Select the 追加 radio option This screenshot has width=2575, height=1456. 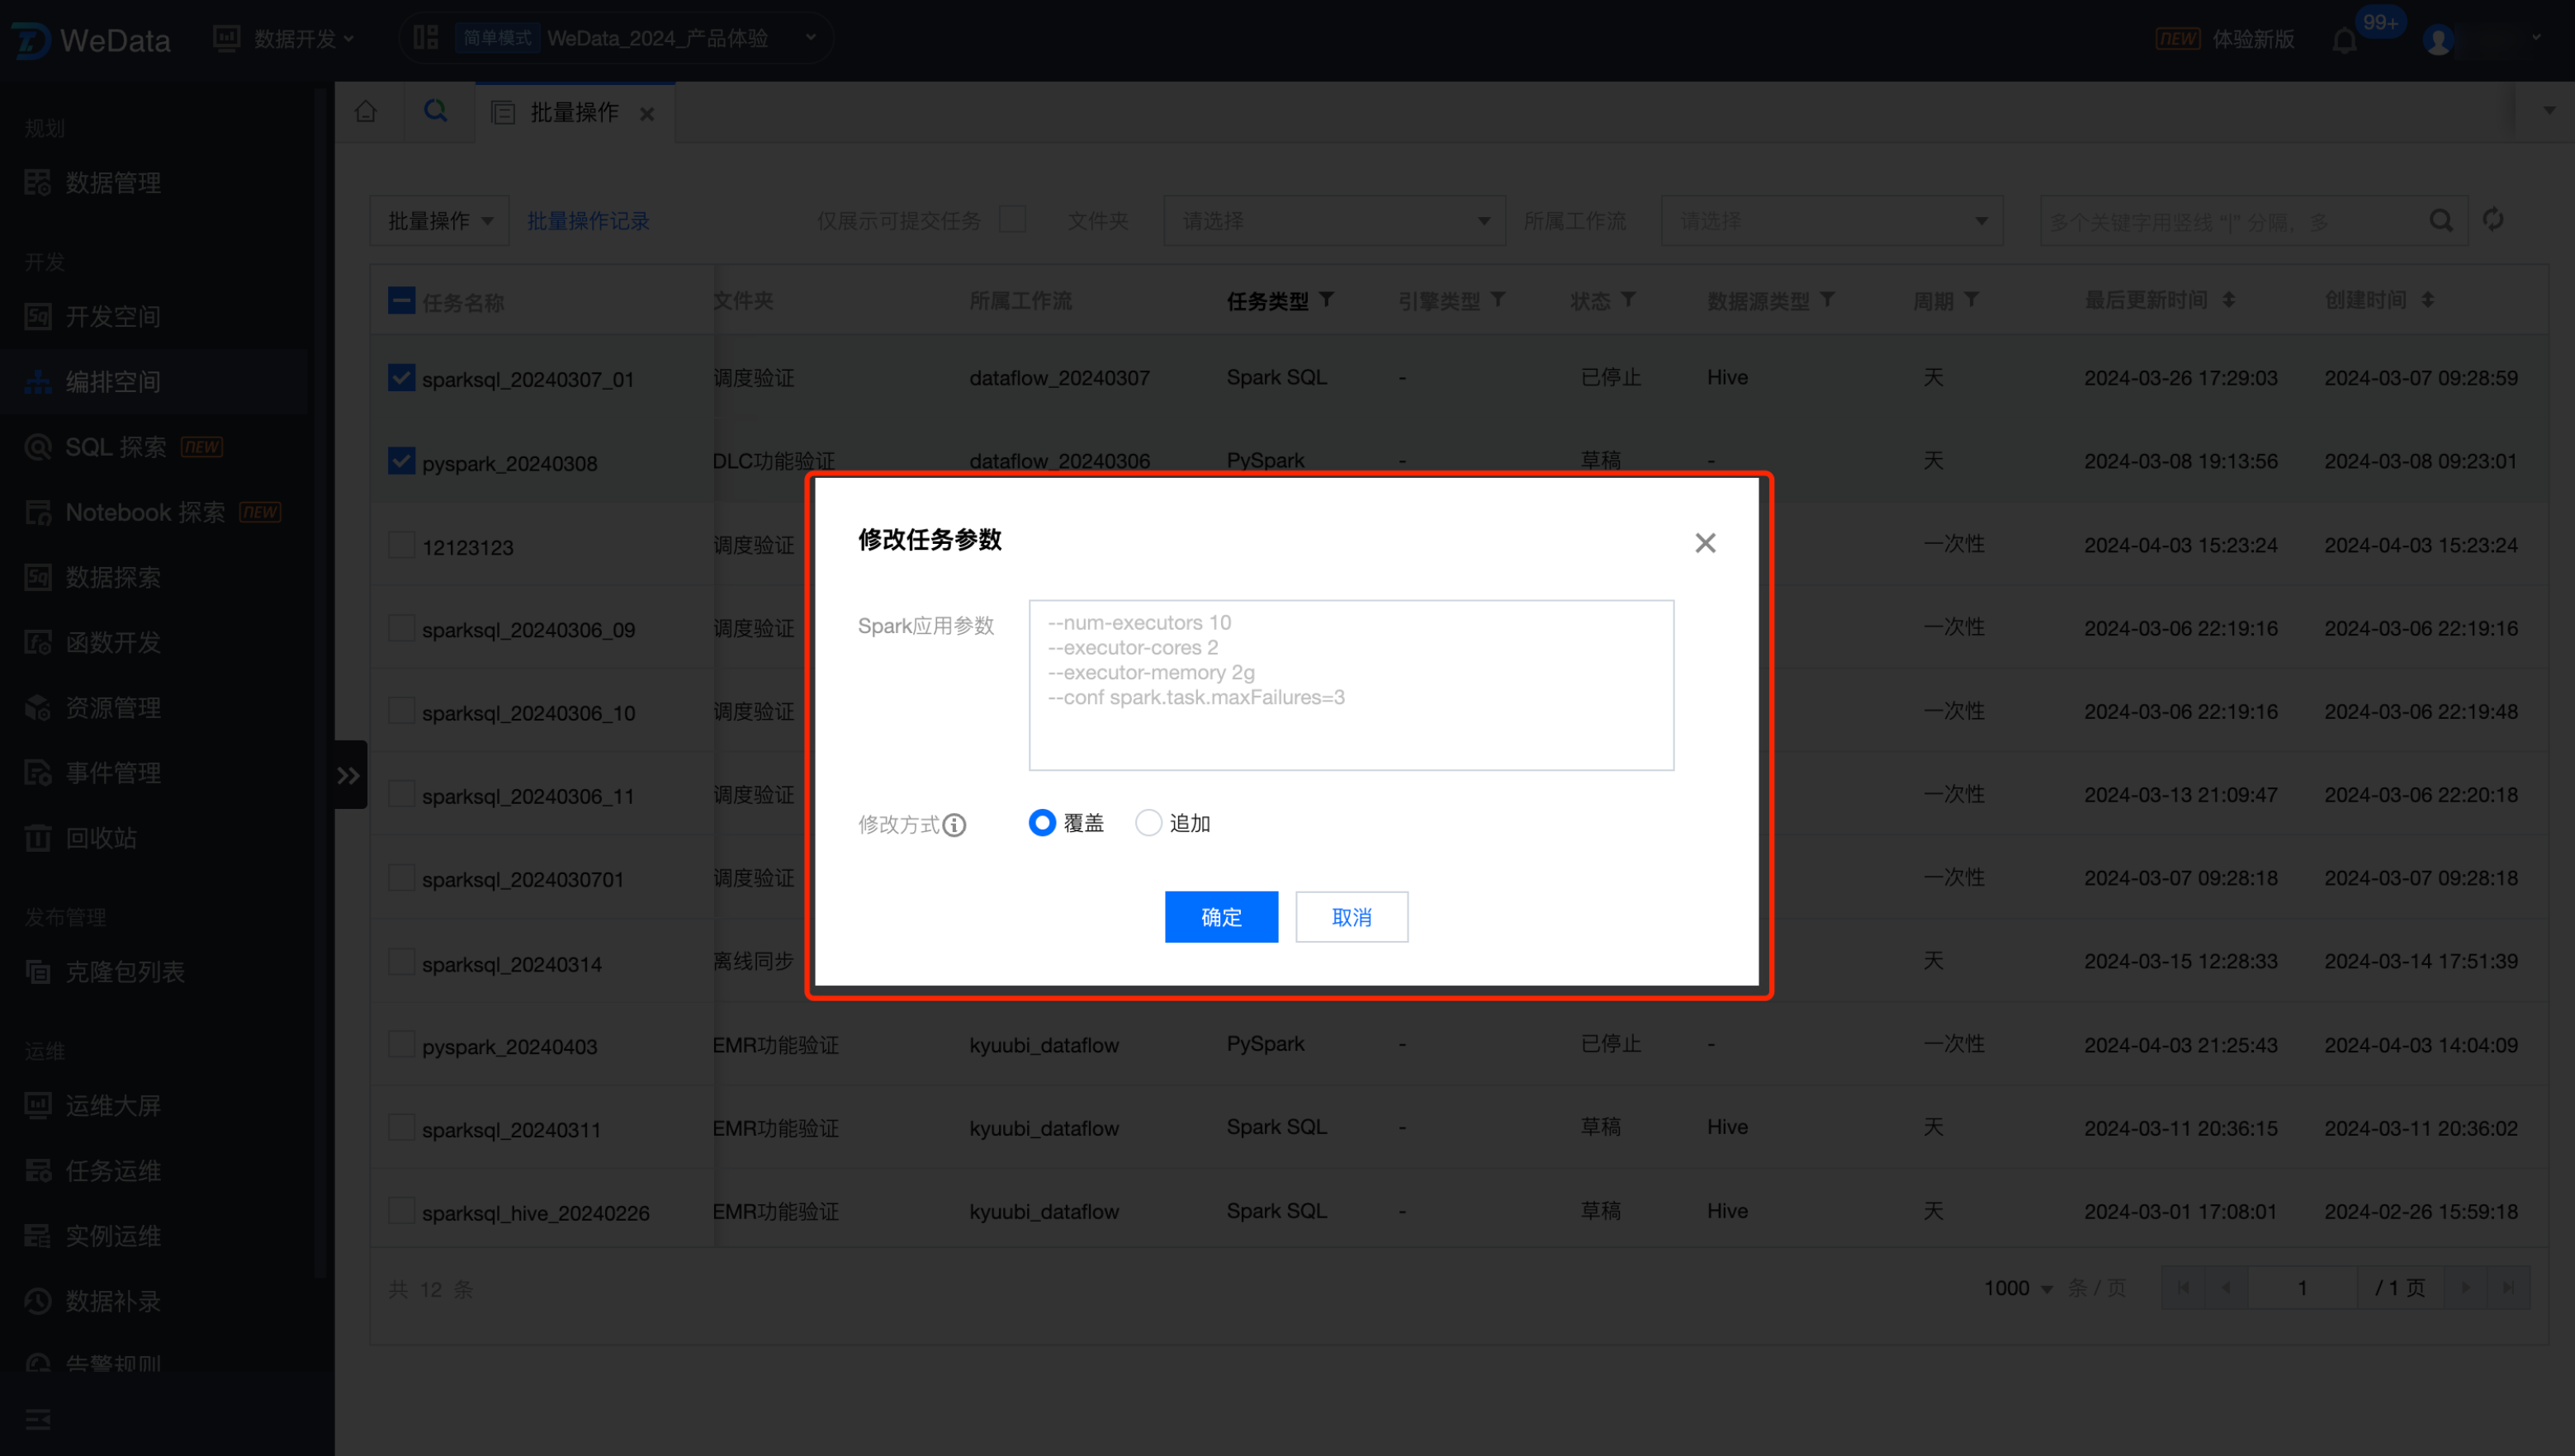1148,823
